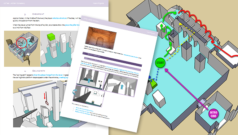Select the Checkpoint section heading
The height and width of the screenshot is (135, 238).
point(38,14)
